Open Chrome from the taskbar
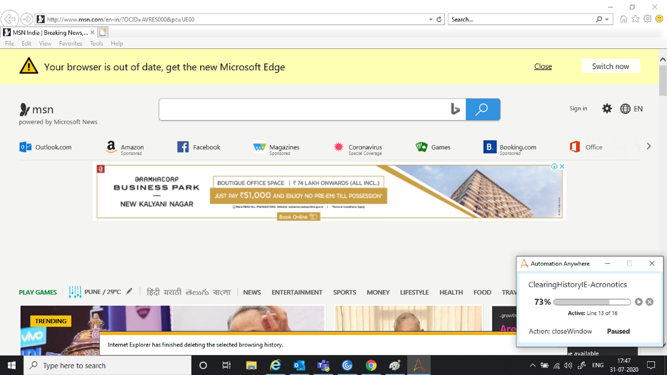 tap(371, 365)
